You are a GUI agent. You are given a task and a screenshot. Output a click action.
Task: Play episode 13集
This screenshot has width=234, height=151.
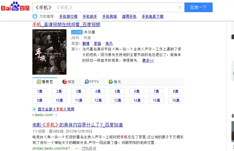point(117,100)
